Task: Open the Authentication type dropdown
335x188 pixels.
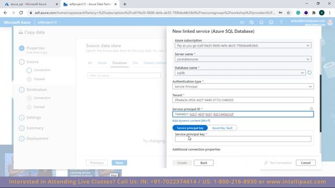Action: [x=243, y=86]
